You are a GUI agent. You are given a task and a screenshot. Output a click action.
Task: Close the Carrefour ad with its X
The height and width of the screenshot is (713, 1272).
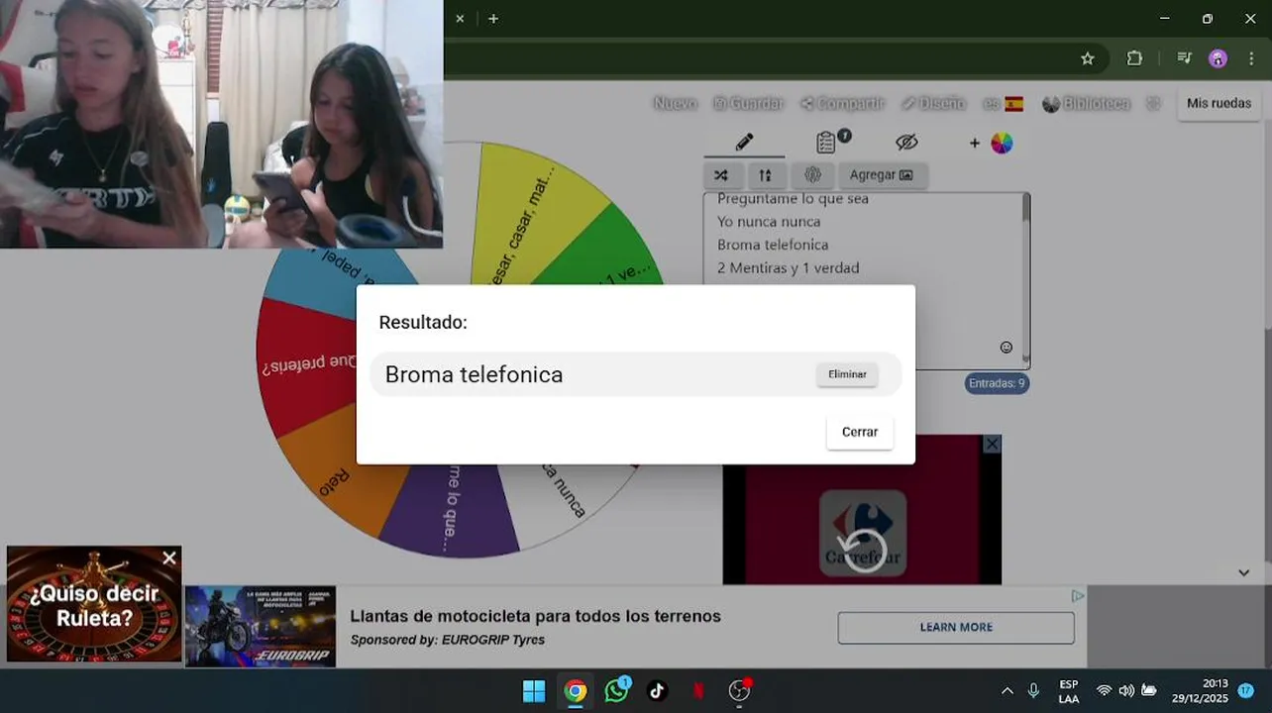click(x=992, y=445)
